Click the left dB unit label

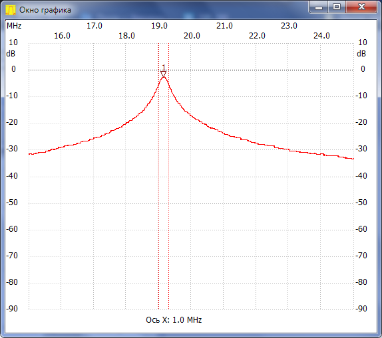coord(11,54)
